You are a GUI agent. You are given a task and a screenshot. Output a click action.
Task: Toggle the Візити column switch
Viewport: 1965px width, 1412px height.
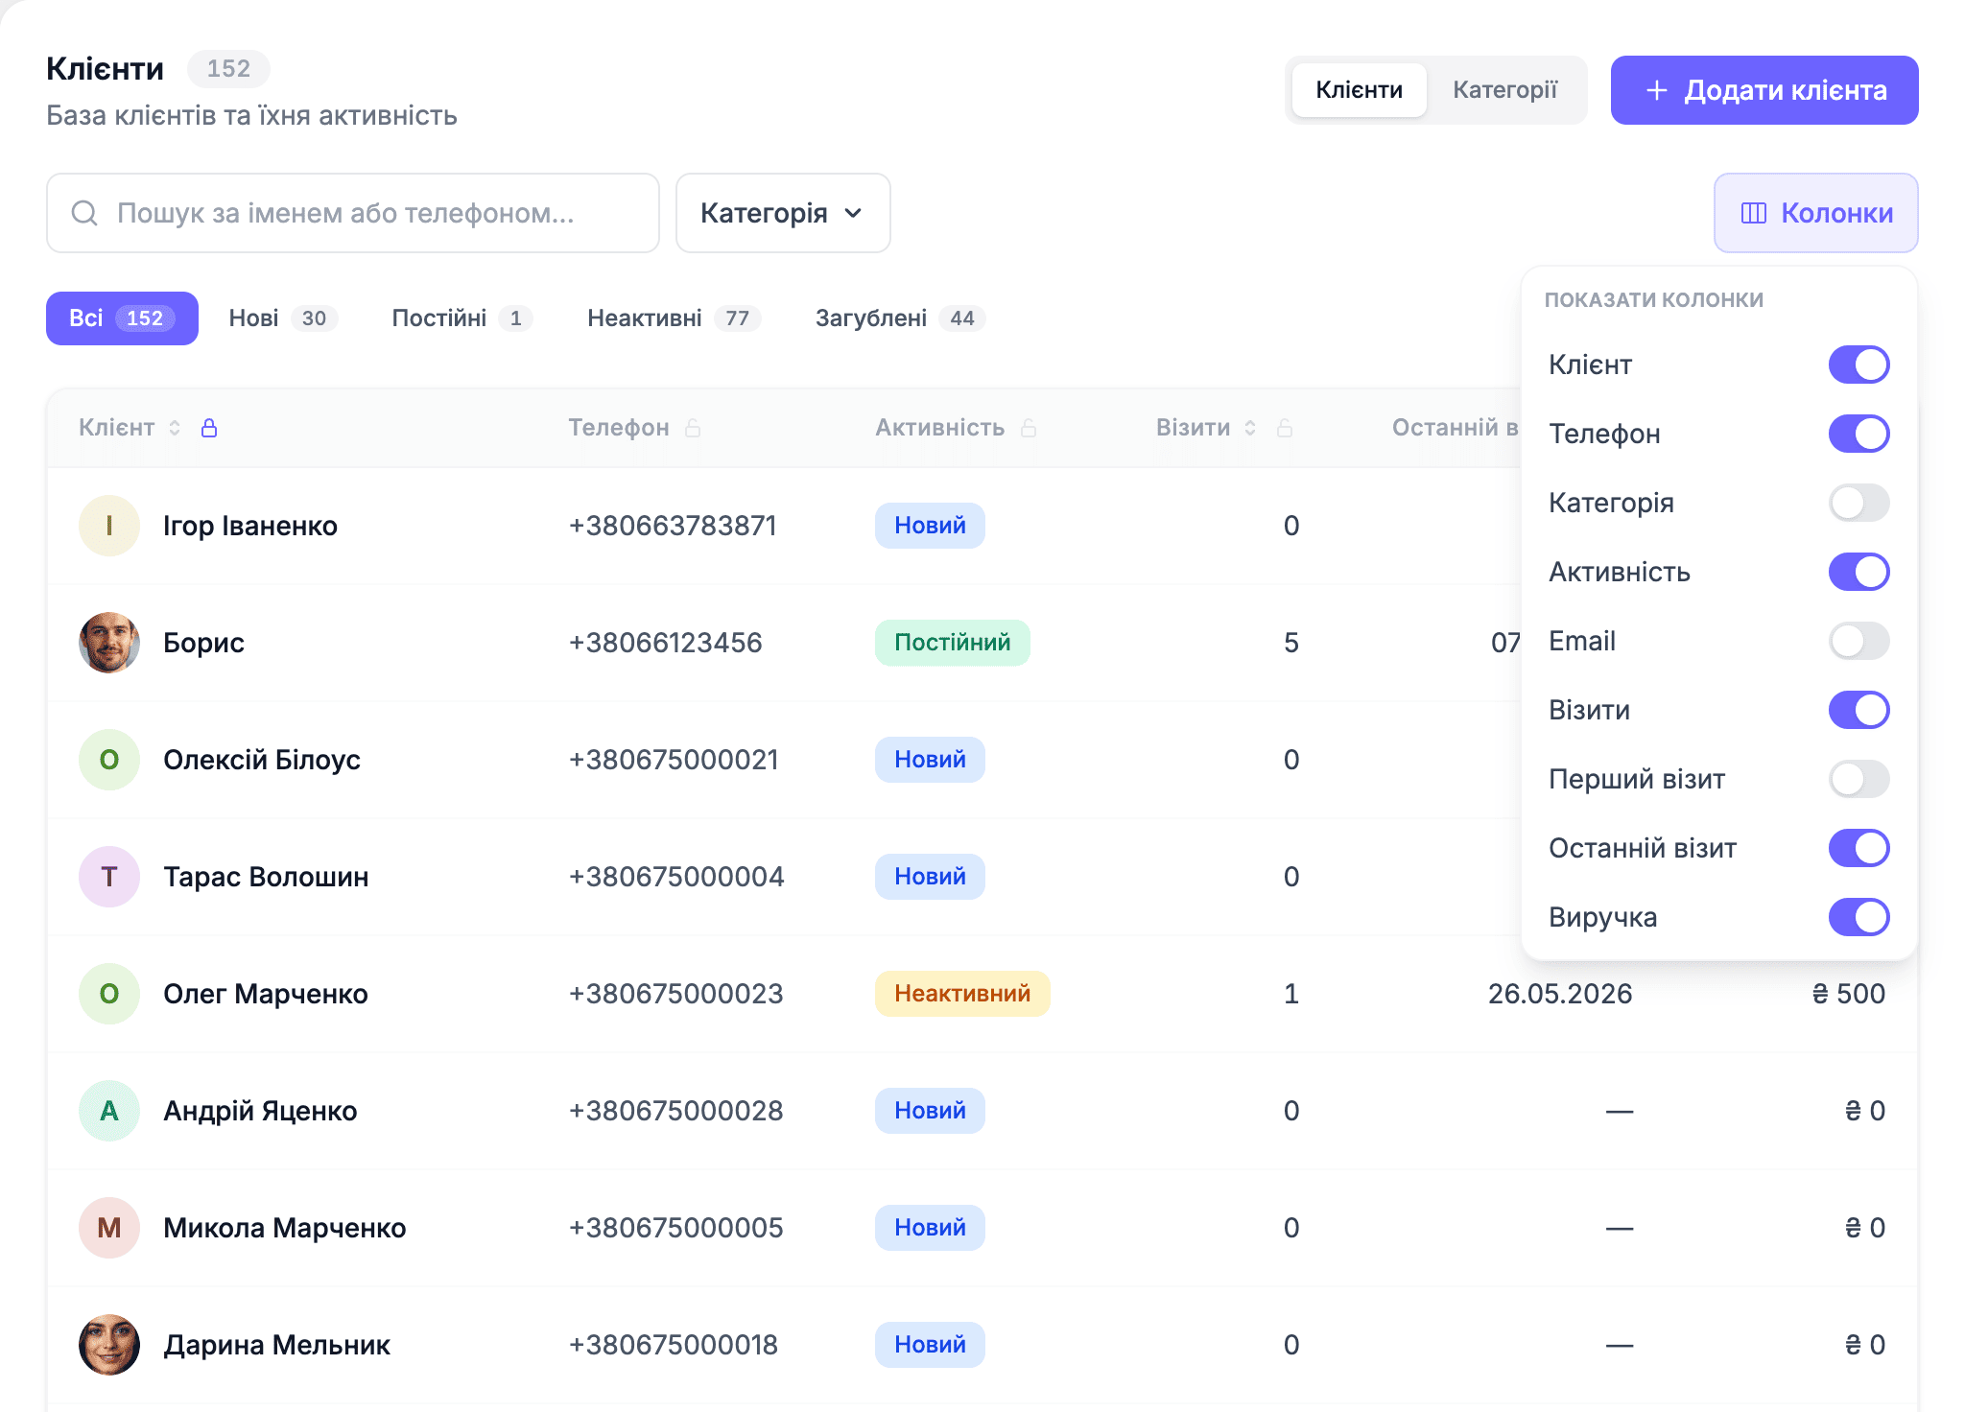tap(1858, 710)
